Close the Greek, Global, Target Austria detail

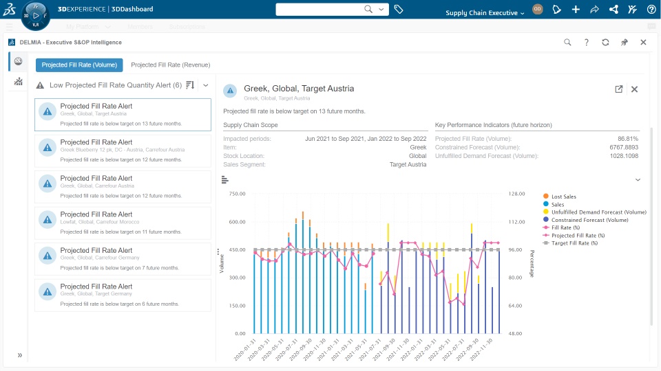coord(634,89)
